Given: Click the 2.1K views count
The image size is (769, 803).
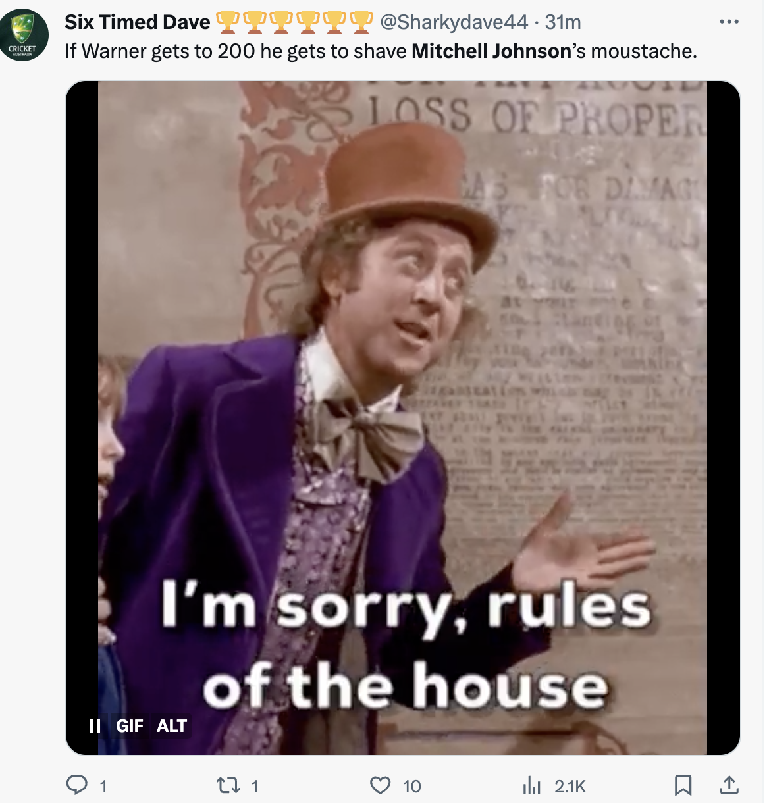Looking at the screenshot, I should tap(570, 786).
